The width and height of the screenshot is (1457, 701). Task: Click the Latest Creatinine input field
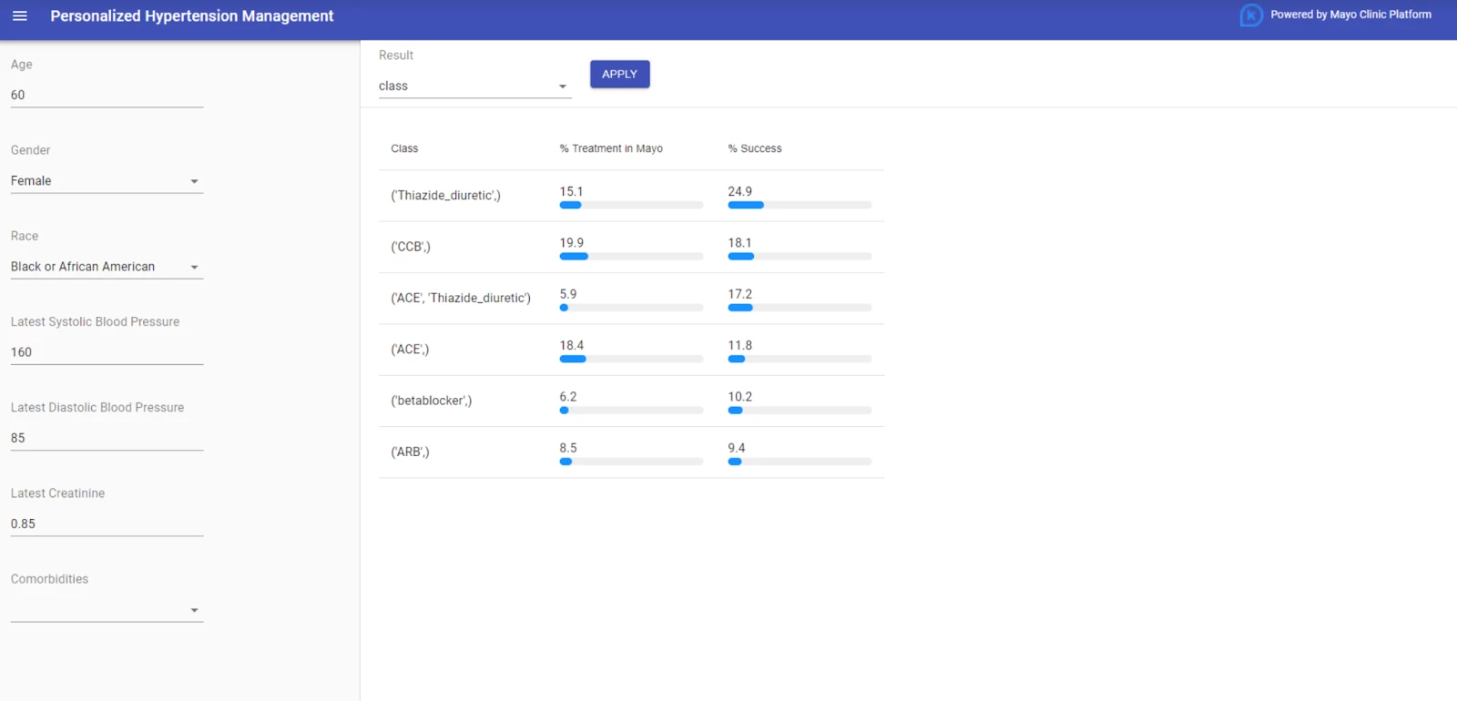[x=107, y=523]
